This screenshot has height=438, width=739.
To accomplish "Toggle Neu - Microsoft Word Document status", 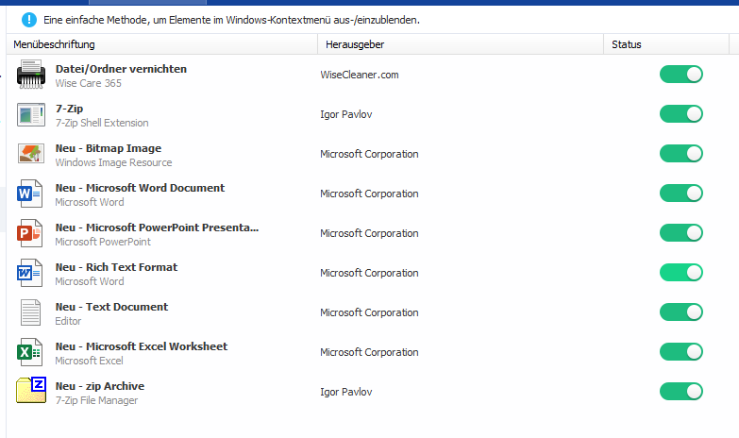I will pos(681,194).
